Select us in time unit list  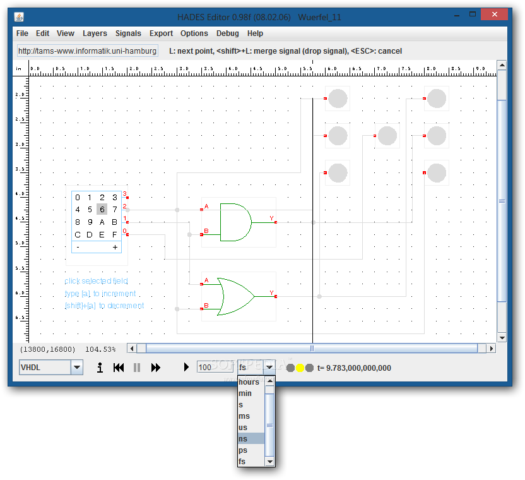(x=251, y=428)
